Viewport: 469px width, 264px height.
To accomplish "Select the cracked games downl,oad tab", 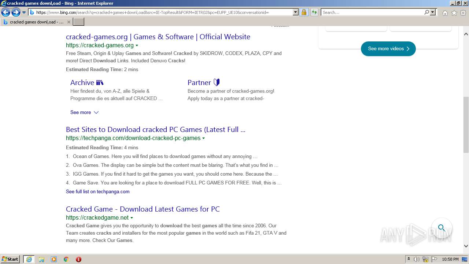I will pyautogui.click(x=37, y=22).
